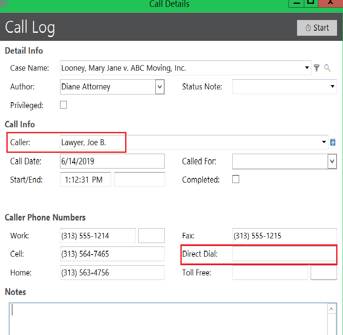Minimize the Call Details window

[297, 3]
